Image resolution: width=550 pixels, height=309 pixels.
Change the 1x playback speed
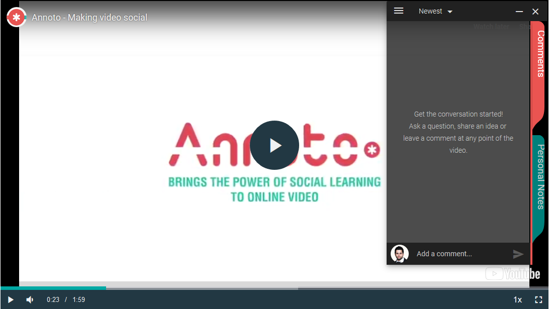tap(517, 299)
